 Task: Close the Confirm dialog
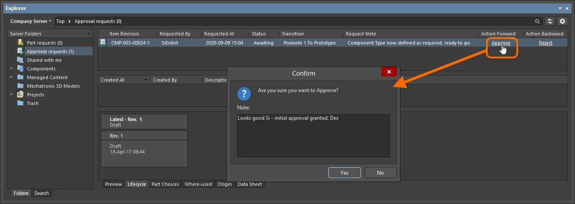click(x=389, y=72)
